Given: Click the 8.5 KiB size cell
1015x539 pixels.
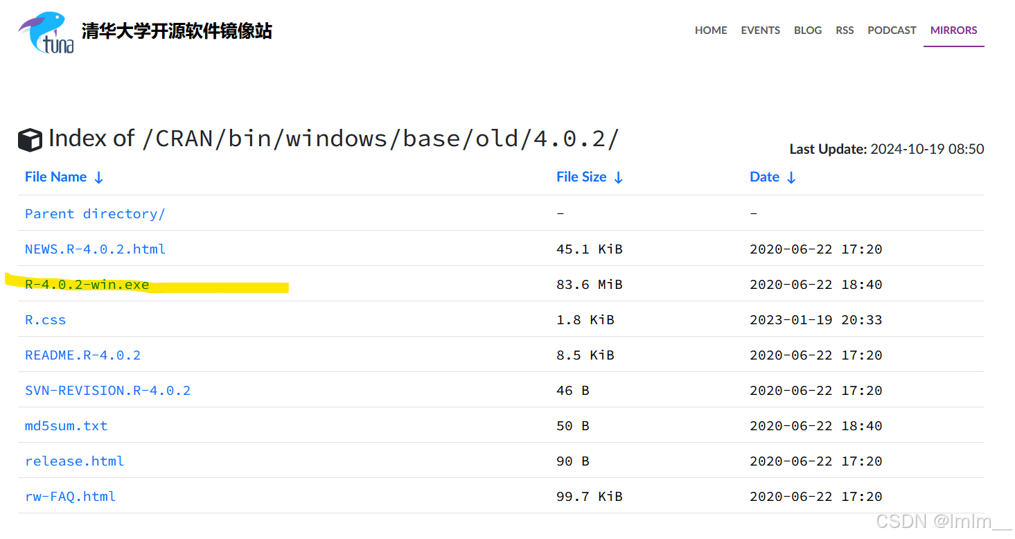Looking at the screenshot, I should click(585, 355).
